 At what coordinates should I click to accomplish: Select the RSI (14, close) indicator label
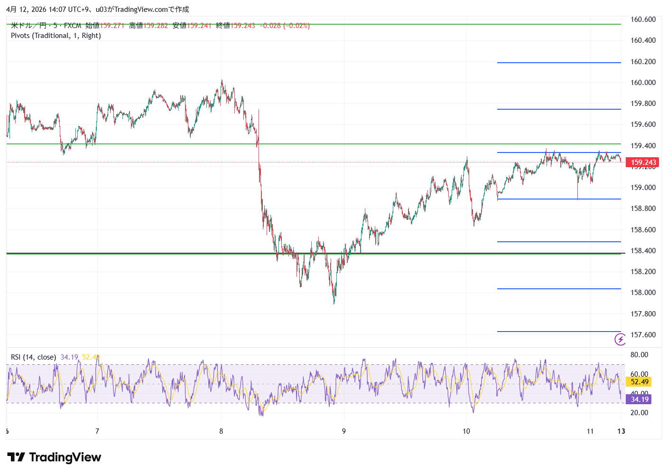tap(33, 357)
